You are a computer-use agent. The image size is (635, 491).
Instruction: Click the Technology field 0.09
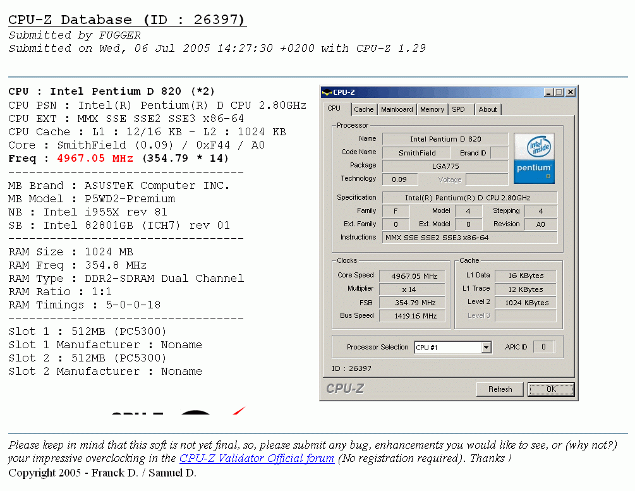(x=400, y=179)
